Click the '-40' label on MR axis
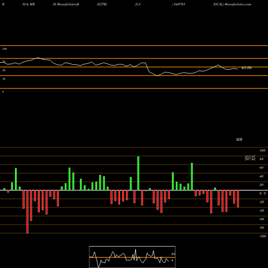The image size is (268, 268). (x=262, y=211)
